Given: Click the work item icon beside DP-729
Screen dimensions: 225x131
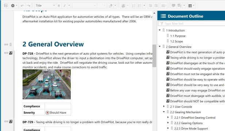Looking at the screenshot, I should coord(11,122).
